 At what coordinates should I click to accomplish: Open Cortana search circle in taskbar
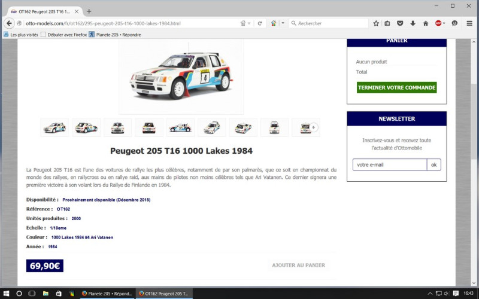(x=19, y=294)
